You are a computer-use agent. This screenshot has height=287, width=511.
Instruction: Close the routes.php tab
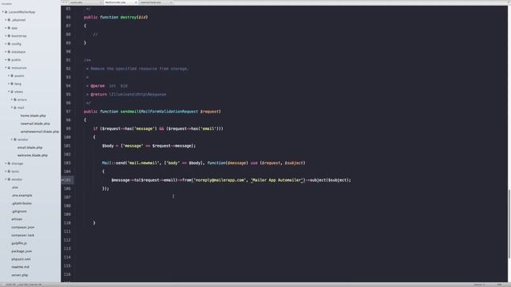coord(101,2)
